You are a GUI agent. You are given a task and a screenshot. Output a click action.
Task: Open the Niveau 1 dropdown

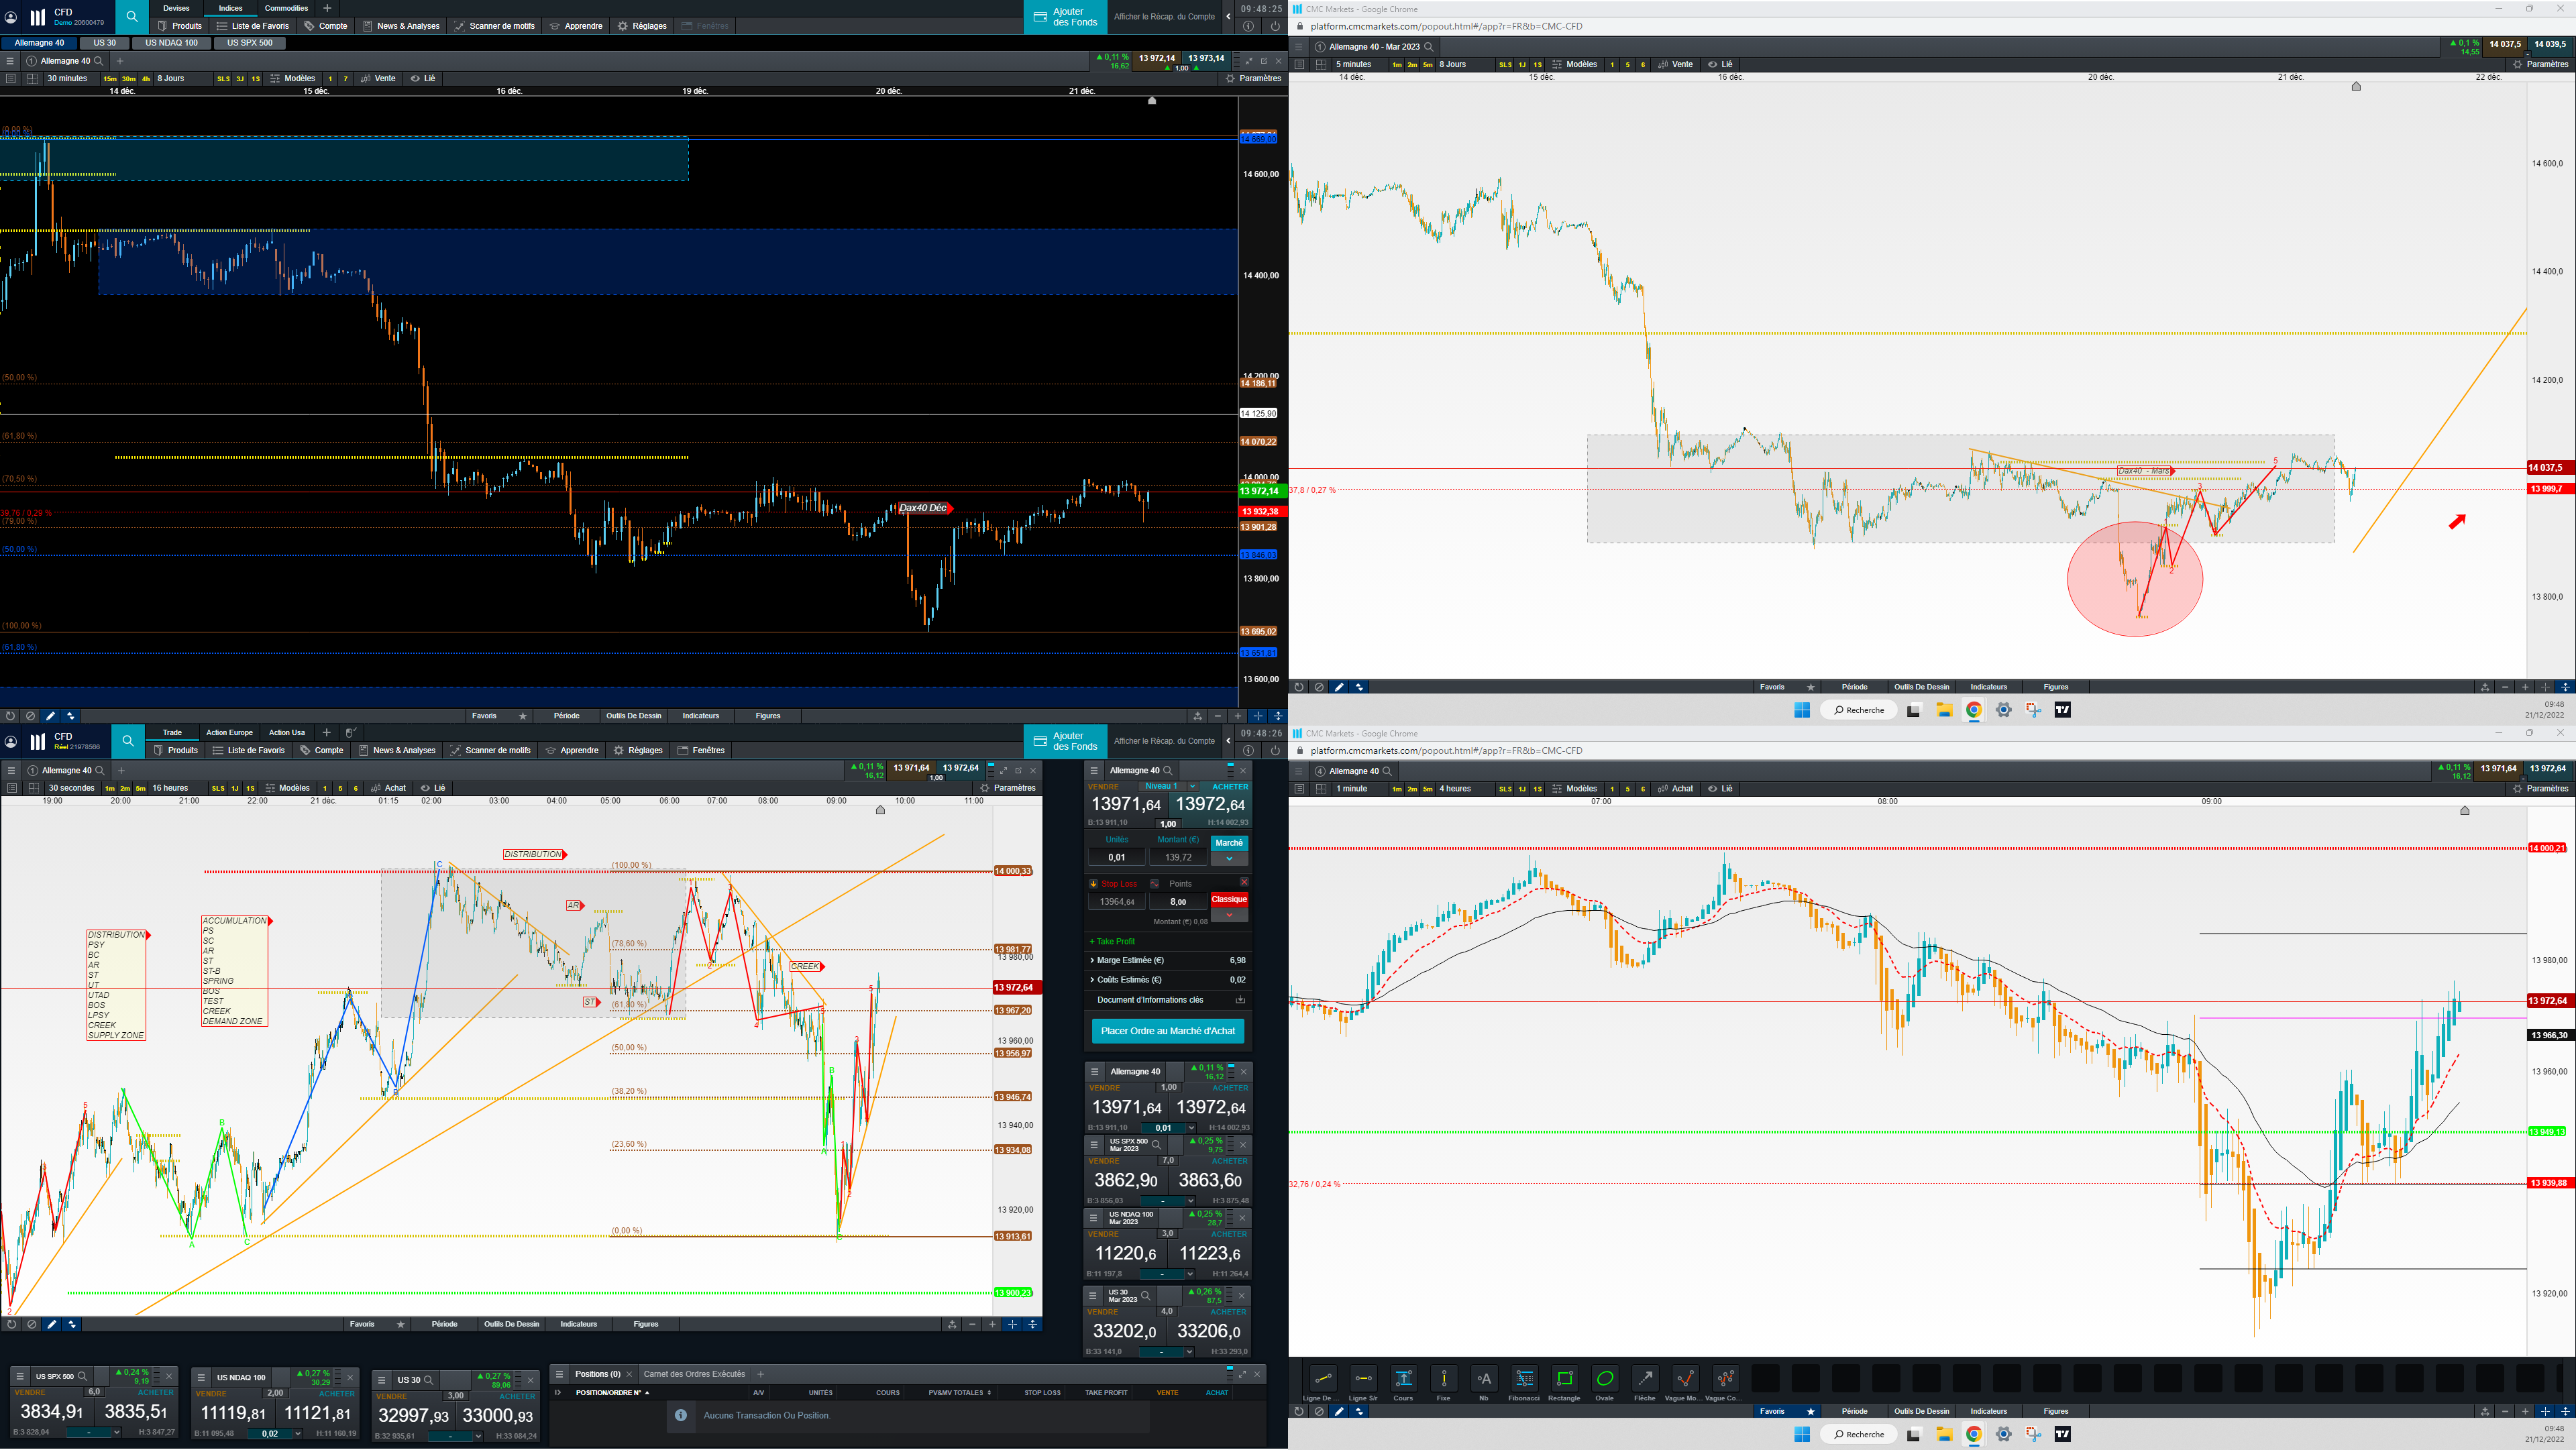[x=1170, y=787]
